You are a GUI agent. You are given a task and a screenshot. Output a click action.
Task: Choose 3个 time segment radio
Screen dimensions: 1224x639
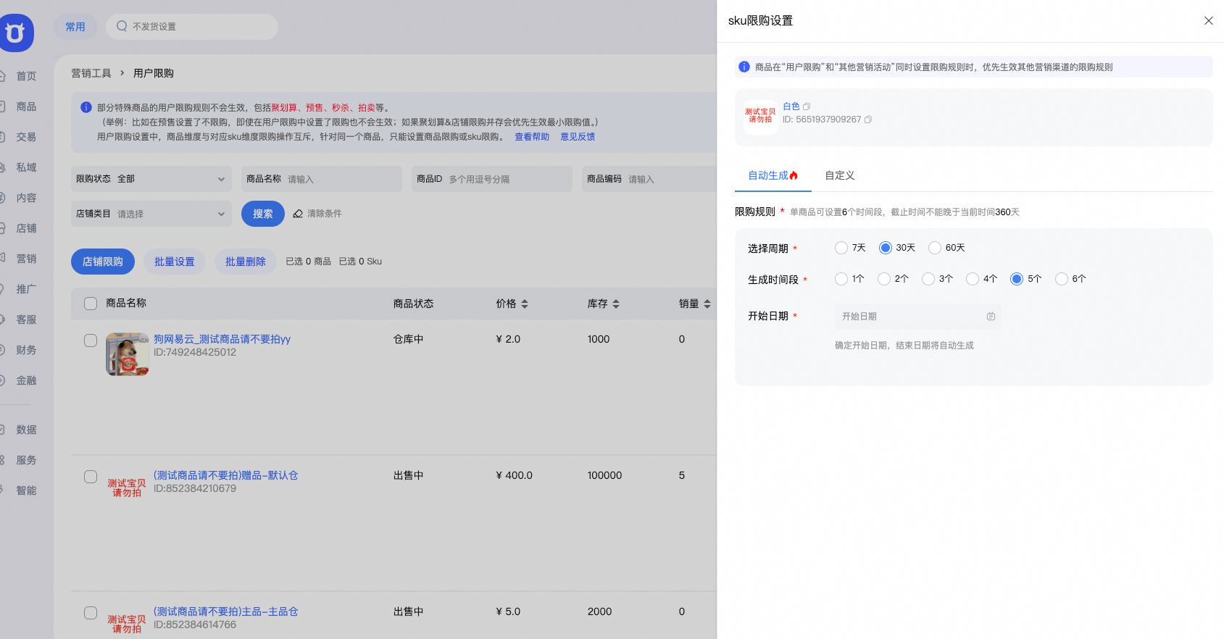pos(928,279)
